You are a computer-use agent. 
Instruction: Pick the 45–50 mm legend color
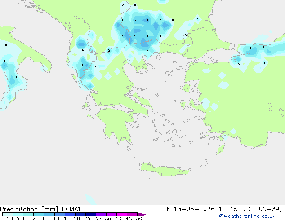click(x=132, y=214)
